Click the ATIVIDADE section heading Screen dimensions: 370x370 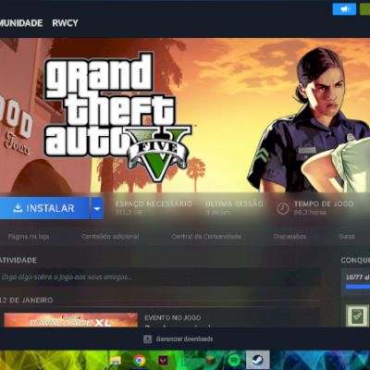click(18, 260)
